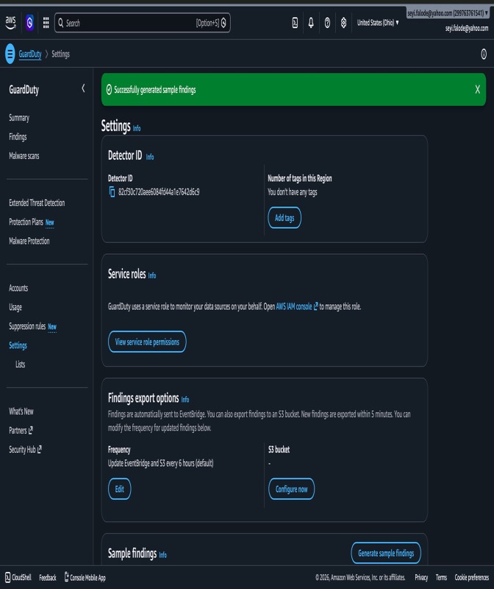Screen dimensions: 494x589
Task: Open Cookie preferences footer link
Action: (x=472, y=577)
